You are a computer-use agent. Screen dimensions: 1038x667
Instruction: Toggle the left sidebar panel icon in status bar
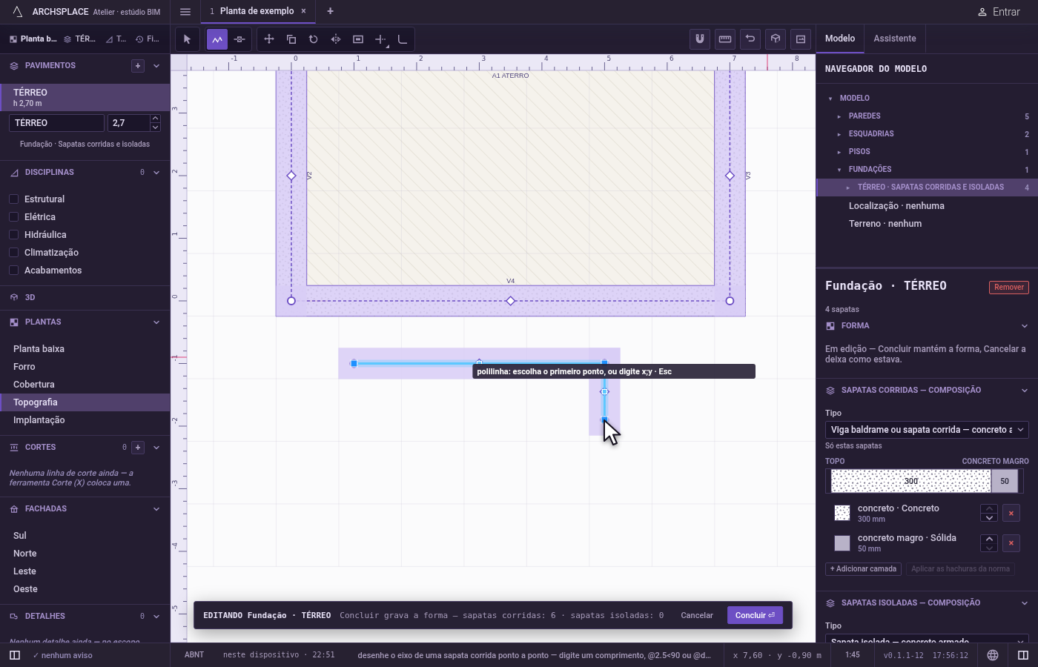point(15,655)
